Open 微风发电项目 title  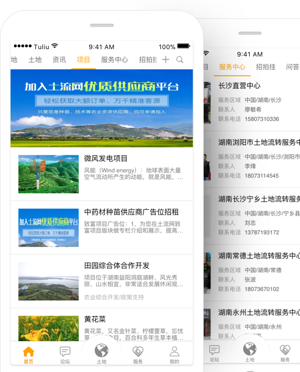pyautogui.click(x=106, y=158)
